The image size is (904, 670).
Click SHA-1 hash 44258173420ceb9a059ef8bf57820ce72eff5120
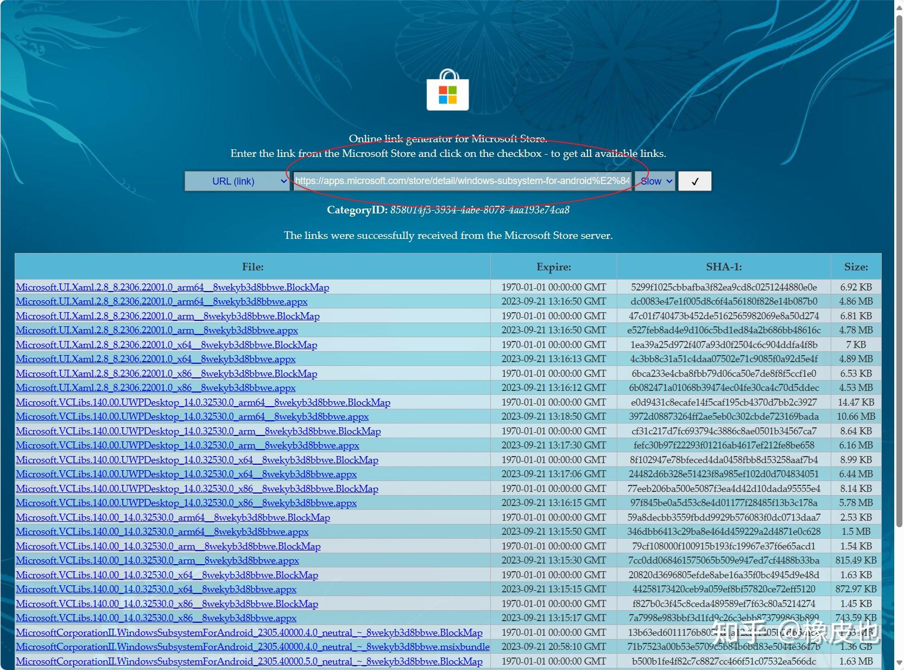click(x=724, y=589)
